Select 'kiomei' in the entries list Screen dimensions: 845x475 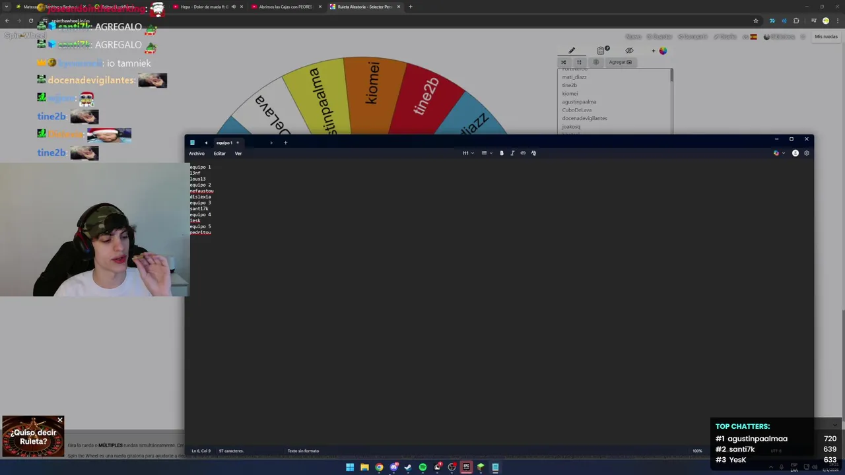(570, 94)
